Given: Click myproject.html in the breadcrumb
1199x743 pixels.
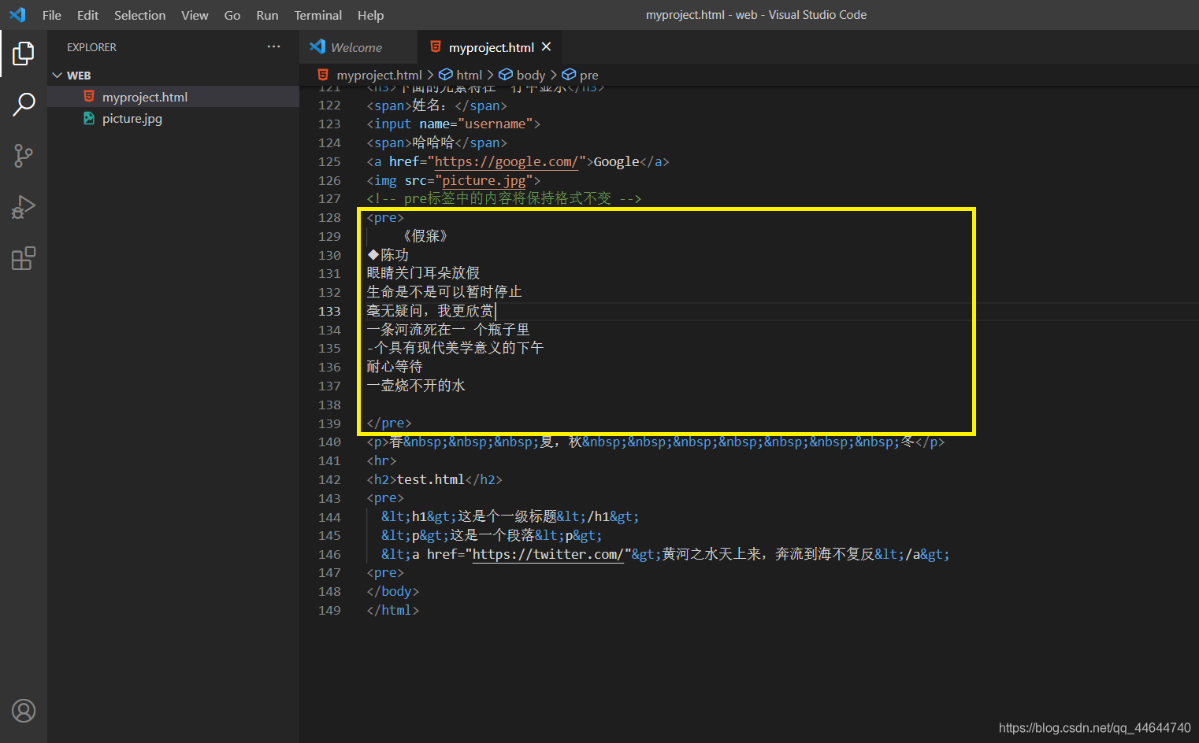Looking at the screenshot, I should coord(380,75).
